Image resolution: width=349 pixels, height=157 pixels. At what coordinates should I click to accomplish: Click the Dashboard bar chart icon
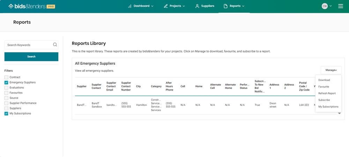pos(130,6)
